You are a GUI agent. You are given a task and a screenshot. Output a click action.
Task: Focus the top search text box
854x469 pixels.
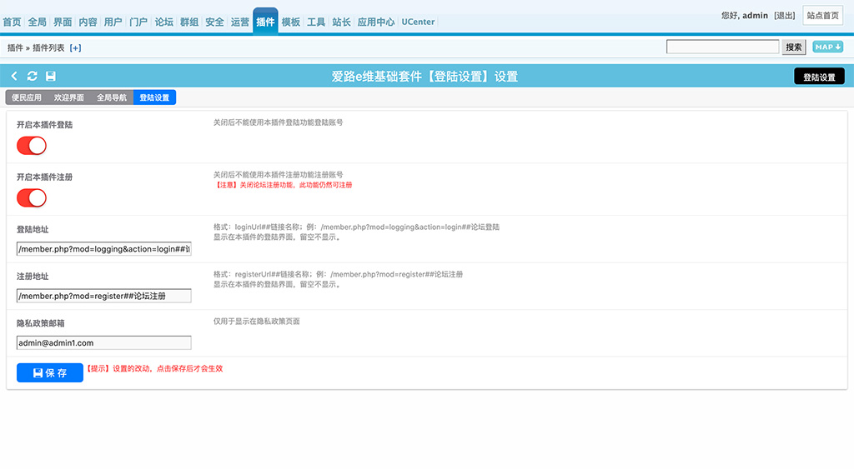point(722,47)
